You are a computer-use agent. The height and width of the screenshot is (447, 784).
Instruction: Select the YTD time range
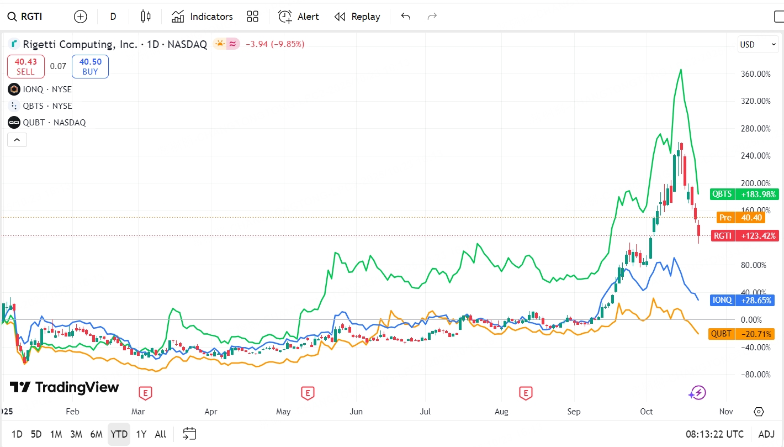(x=119, y=434)
